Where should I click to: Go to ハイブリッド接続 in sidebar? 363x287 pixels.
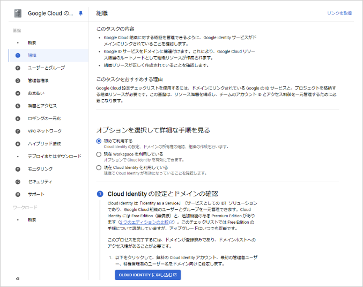point(45,144)
